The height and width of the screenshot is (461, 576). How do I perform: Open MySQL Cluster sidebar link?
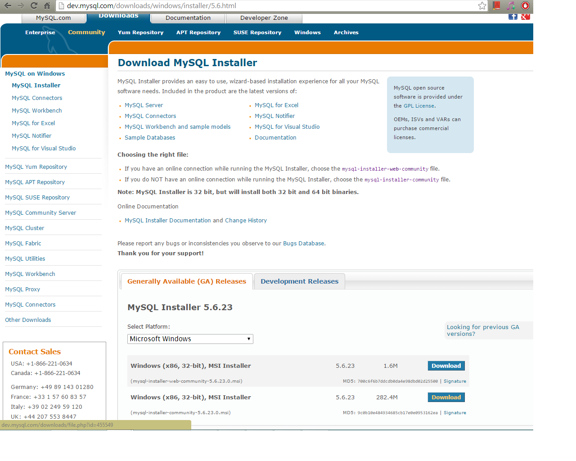tap(25, 228)
